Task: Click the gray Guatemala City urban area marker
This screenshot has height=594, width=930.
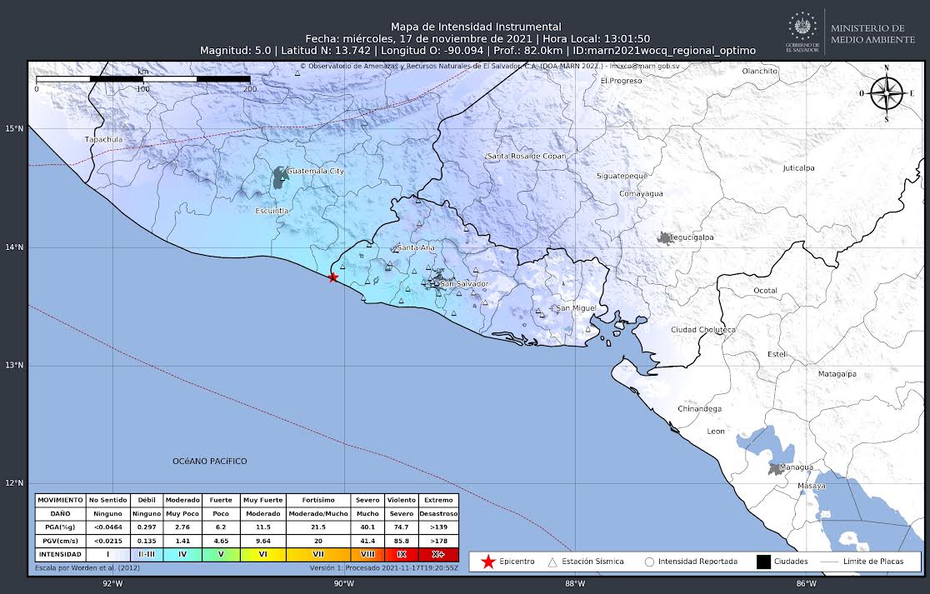Action: 278,177
